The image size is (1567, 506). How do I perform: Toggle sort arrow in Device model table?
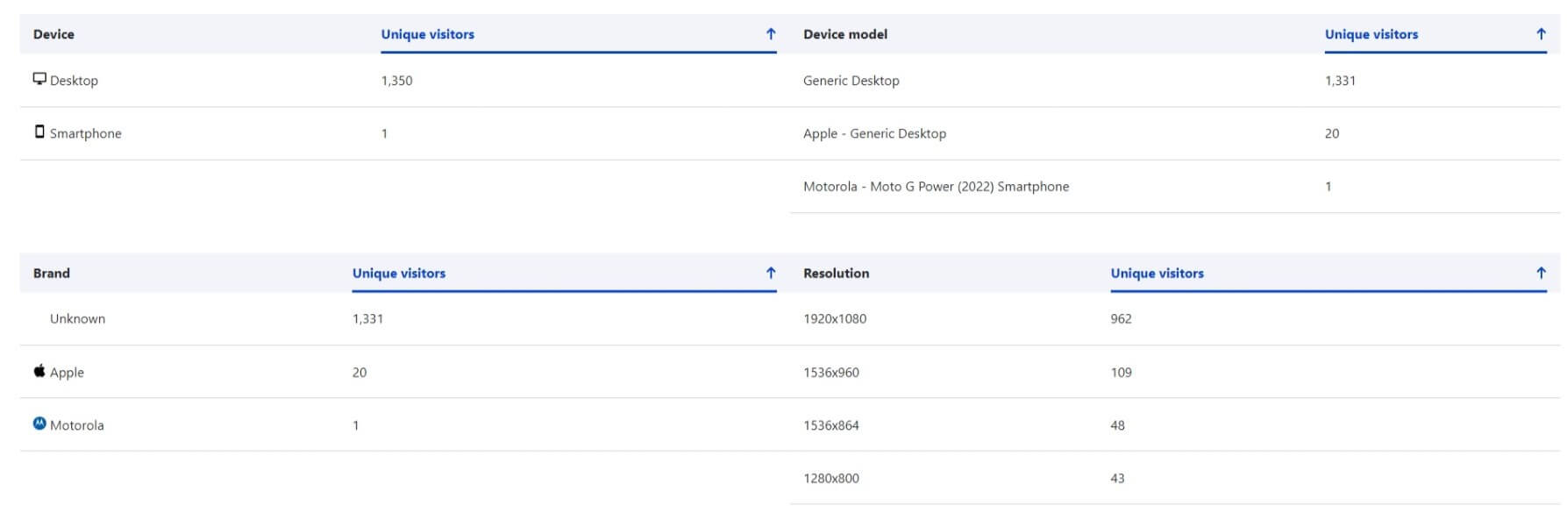click(1541, 34)
